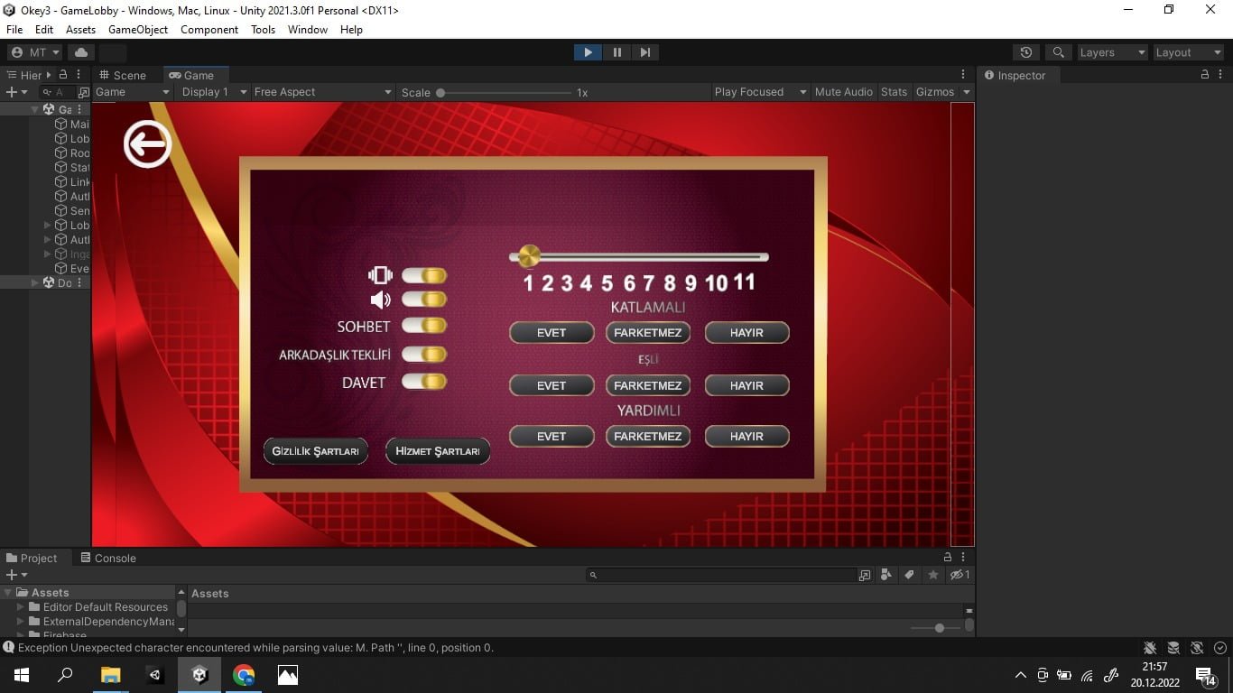
Task: Open the Layers dropdown
Action: tap(1112, 52)
